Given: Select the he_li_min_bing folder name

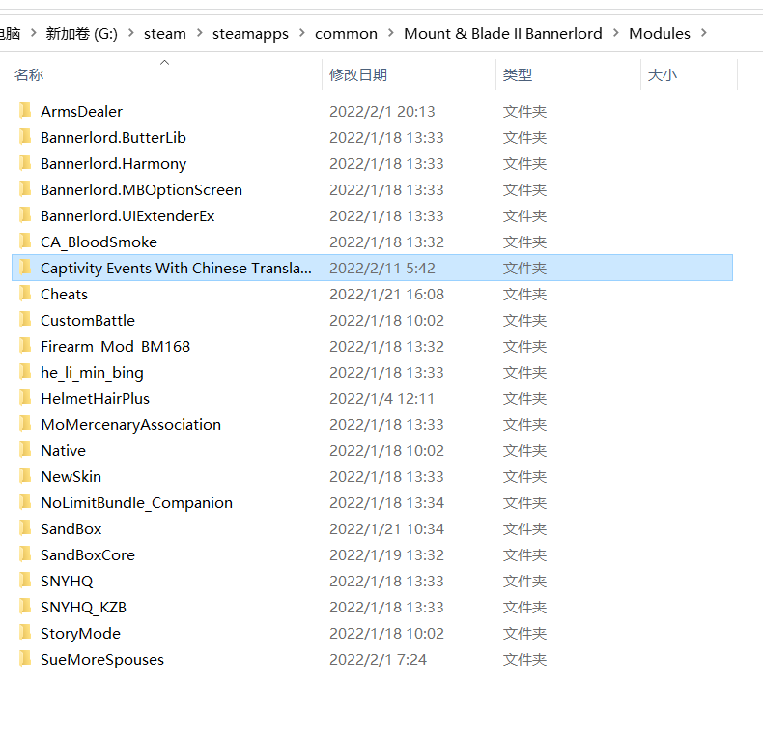Looking at the screenshot, I should point(92,373).
